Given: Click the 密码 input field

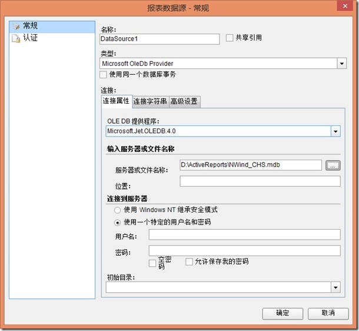Looking at the screenshot, I should 244,250.
